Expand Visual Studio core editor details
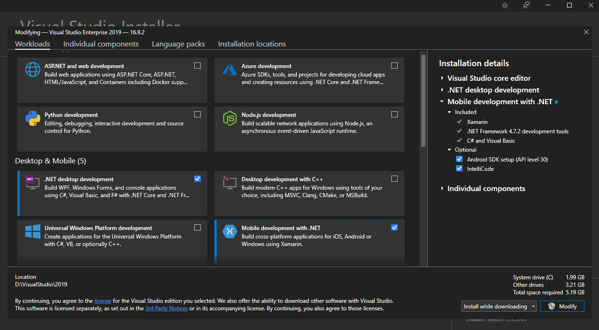The height and width of the screenshot is (330, 599). tap(442, 78)
